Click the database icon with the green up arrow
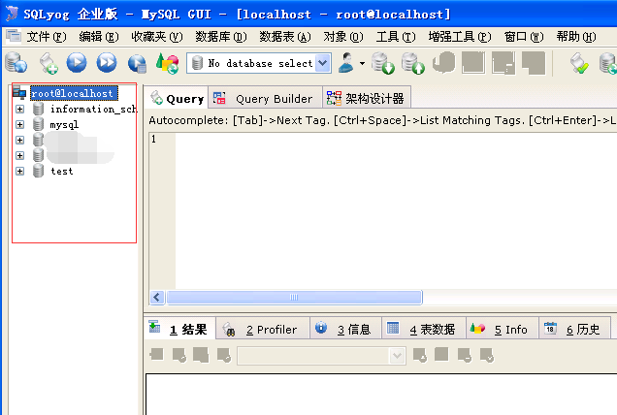The width and height of the screenshot is (617, 415). click(412, 63)
